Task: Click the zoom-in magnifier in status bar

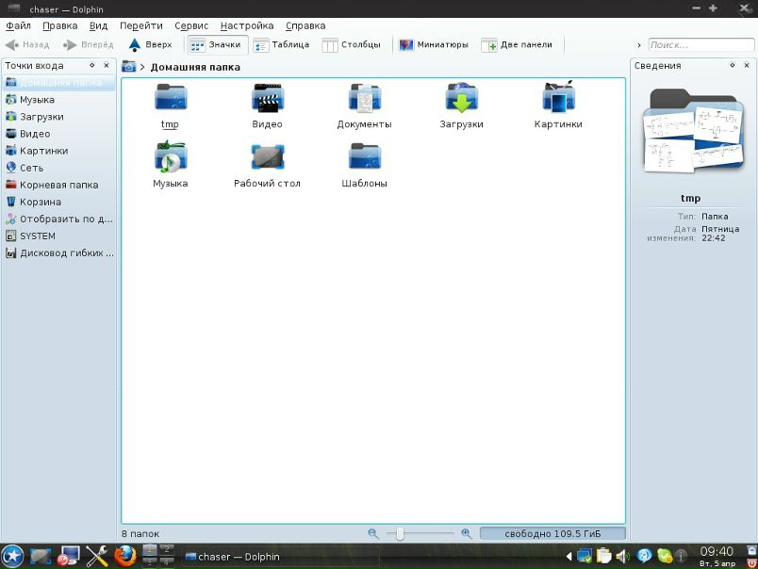Action: [x=466, y=534]
